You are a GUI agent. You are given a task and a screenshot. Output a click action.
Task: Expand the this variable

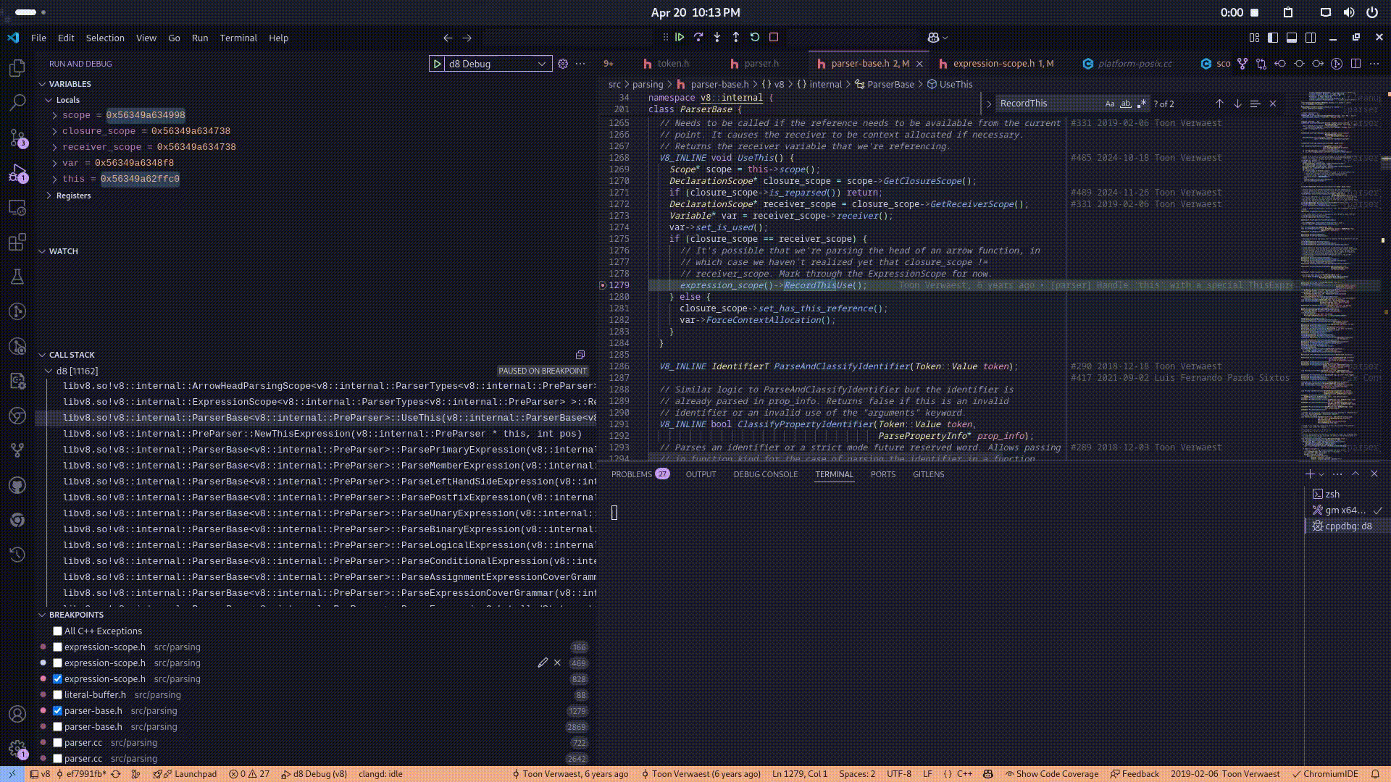pyautogui.click(x=54, y=179)
